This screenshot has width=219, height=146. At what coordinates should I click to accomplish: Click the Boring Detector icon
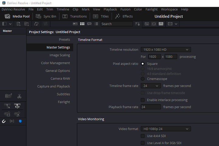point(8,96)
